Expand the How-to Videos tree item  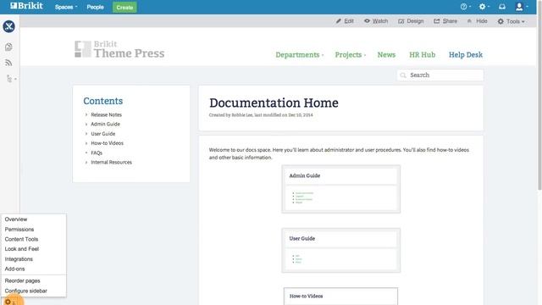click(86, 143)
